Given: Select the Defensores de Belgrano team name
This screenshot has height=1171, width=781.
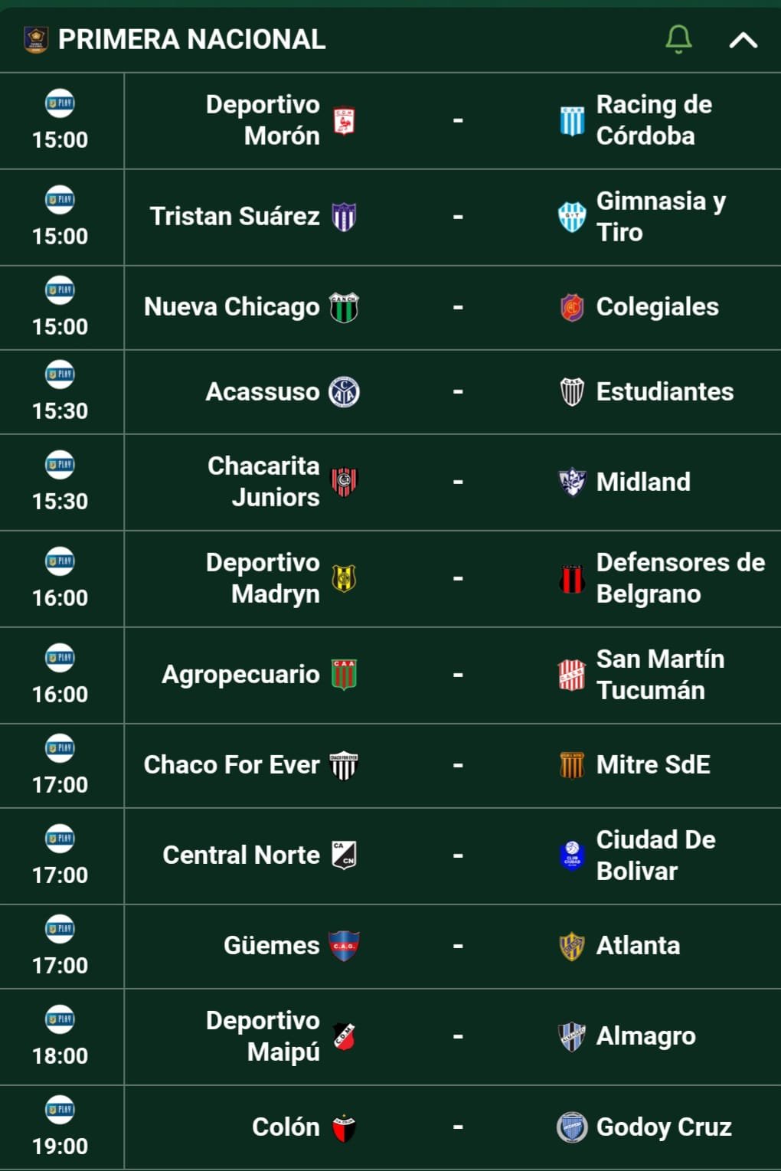Looking at the screenshot, I should coord(681,578).
